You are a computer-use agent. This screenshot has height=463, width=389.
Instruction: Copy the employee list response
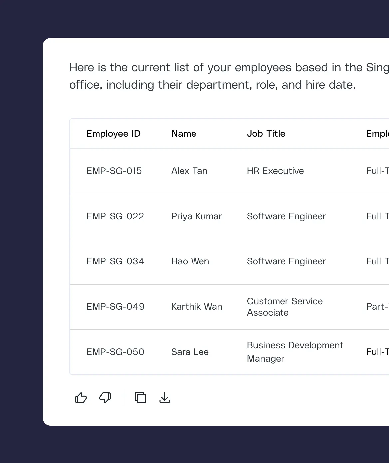pyautogui.click(x=140, y=398)
